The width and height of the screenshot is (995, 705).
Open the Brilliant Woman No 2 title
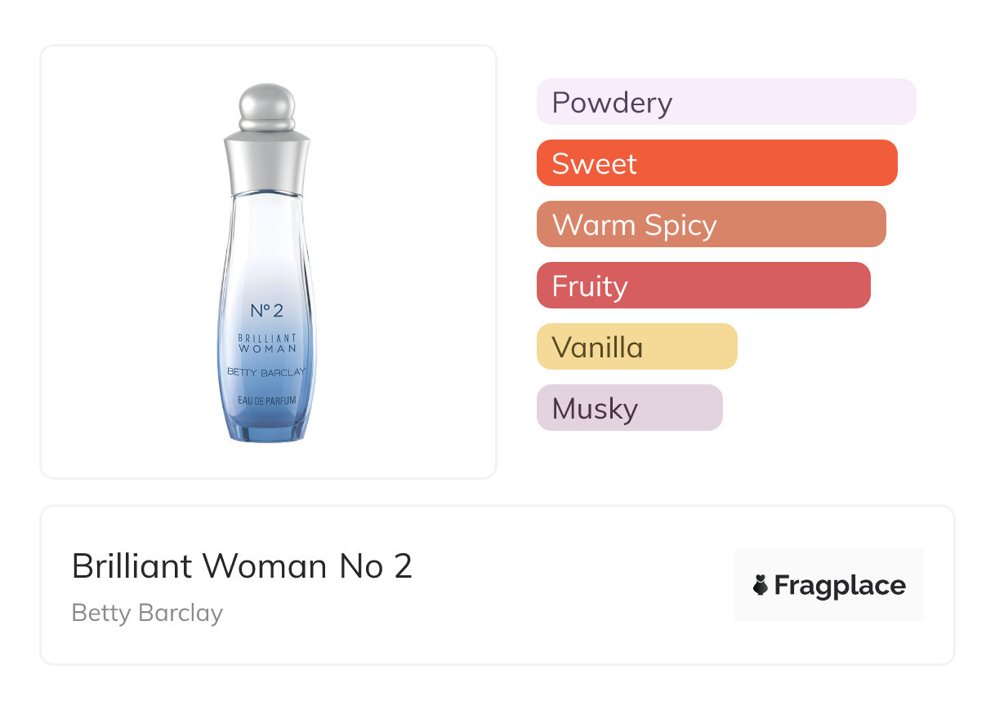(242, 566)
